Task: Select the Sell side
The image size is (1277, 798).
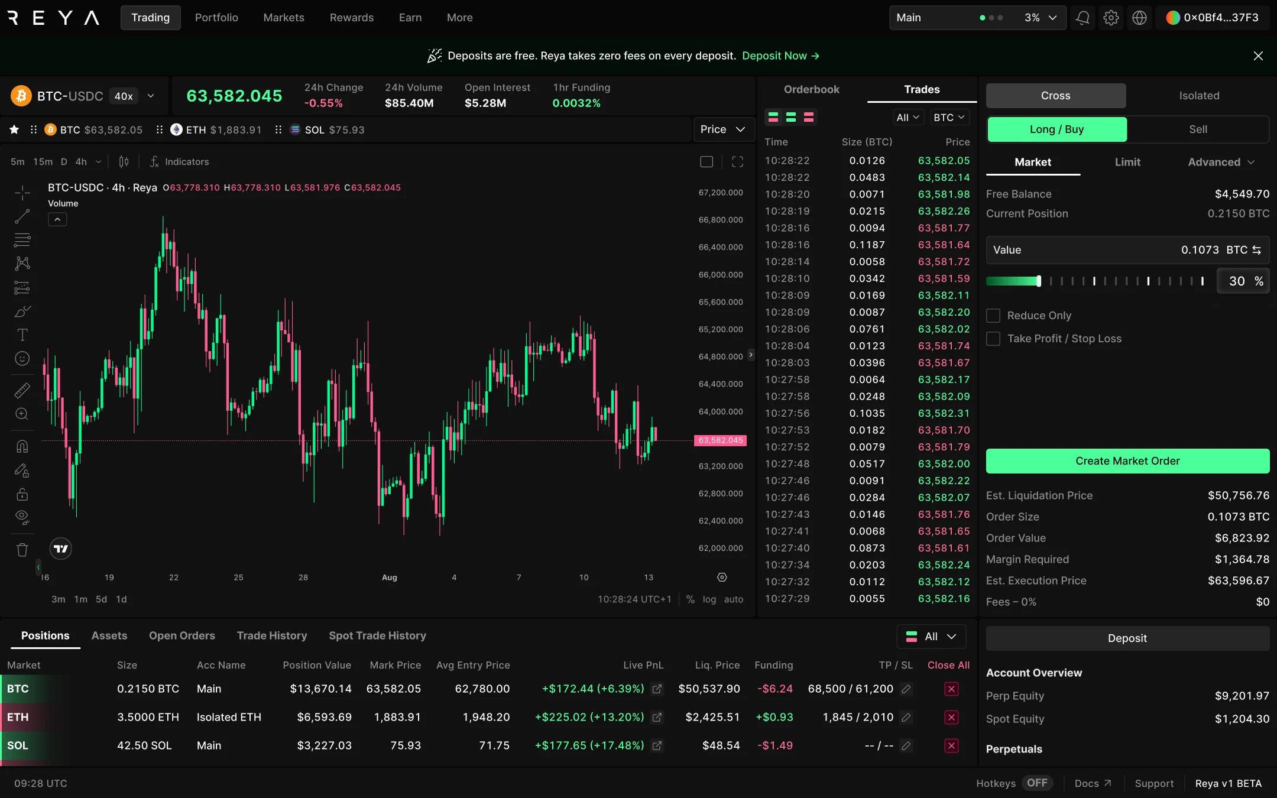Action: (x=1198, y=129)
